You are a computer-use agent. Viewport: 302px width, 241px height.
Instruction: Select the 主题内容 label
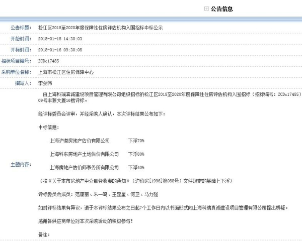tap(21, 165)
